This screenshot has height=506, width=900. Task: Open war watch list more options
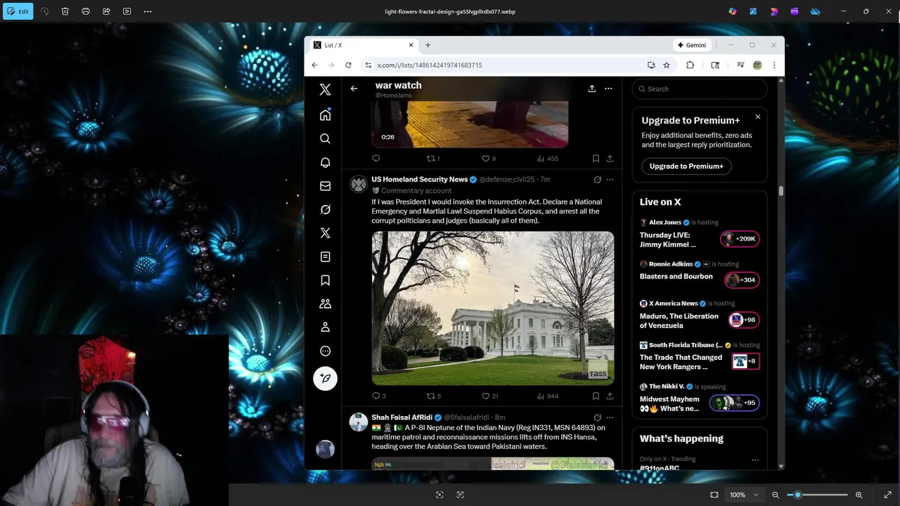(x=608, y=89)
